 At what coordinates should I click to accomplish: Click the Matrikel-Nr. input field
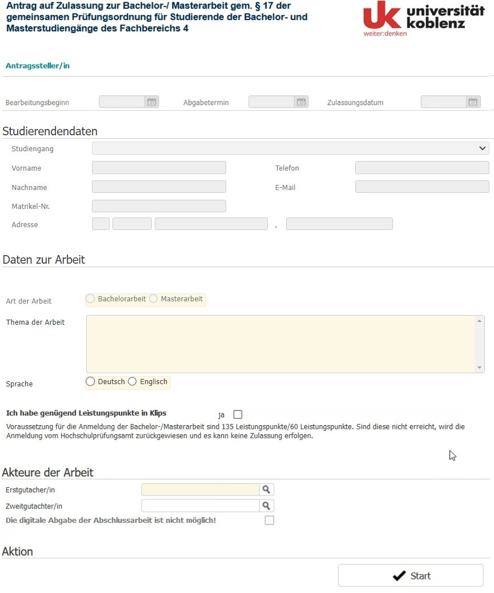click(x=159, y=206)
